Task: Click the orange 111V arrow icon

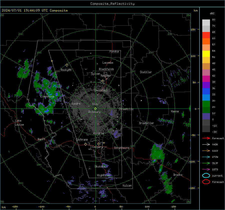Action: (206, 151)
